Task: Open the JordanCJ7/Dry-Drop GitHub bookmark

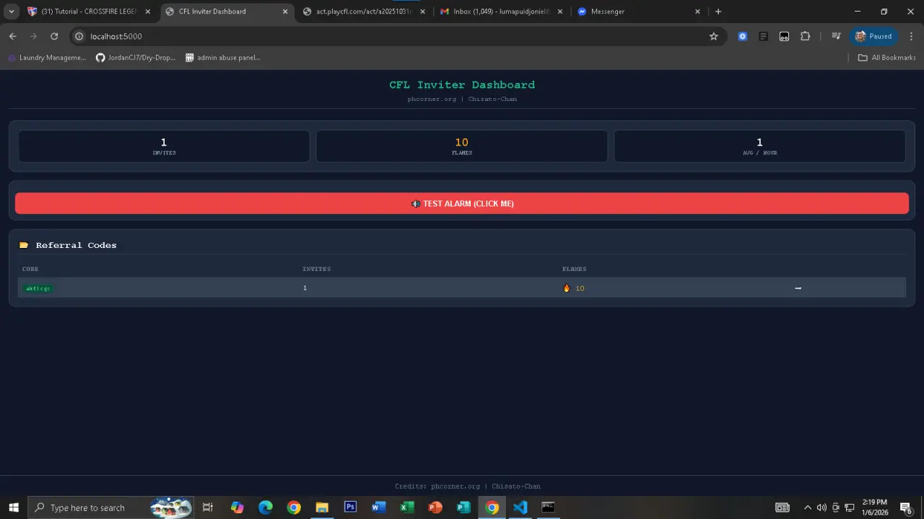Action: pos(136,58)
